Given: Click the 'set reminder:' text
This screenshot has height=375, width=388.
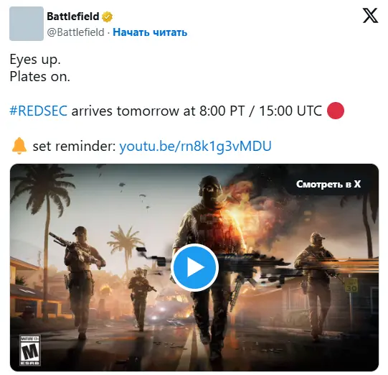Looking at the screenshot, I should 75,146.
